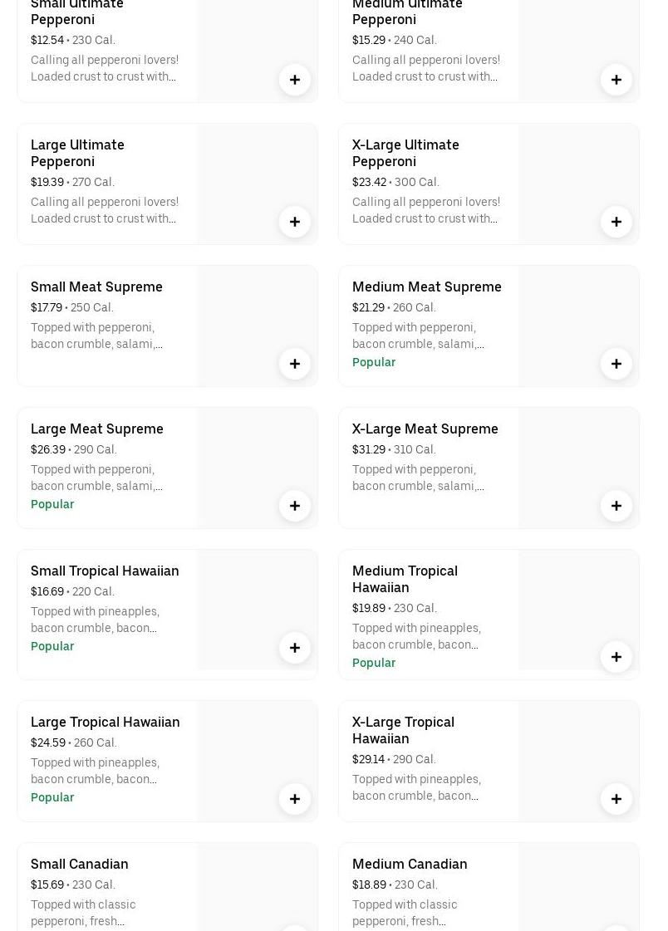668x931 pixels.
Task: Add Small Ultimate Pepperoni to cart
Action: (295, 80)
